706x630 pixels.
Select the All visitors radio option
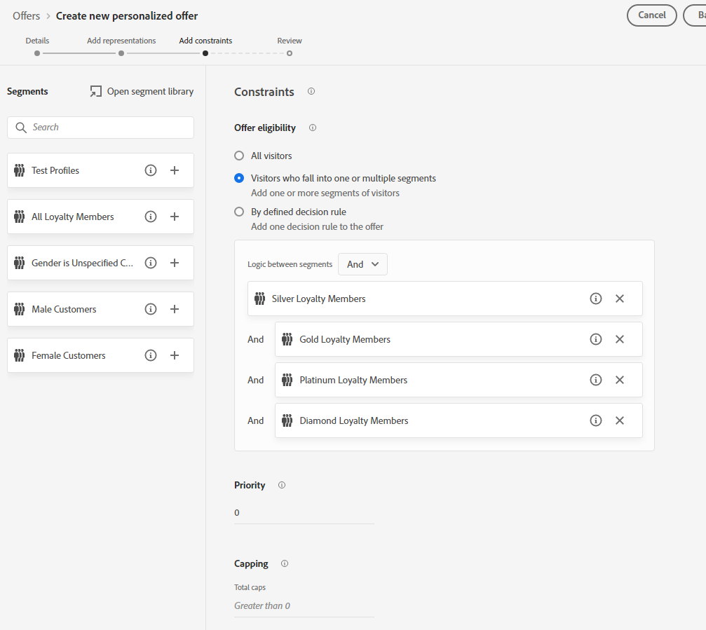coord(239,156)
